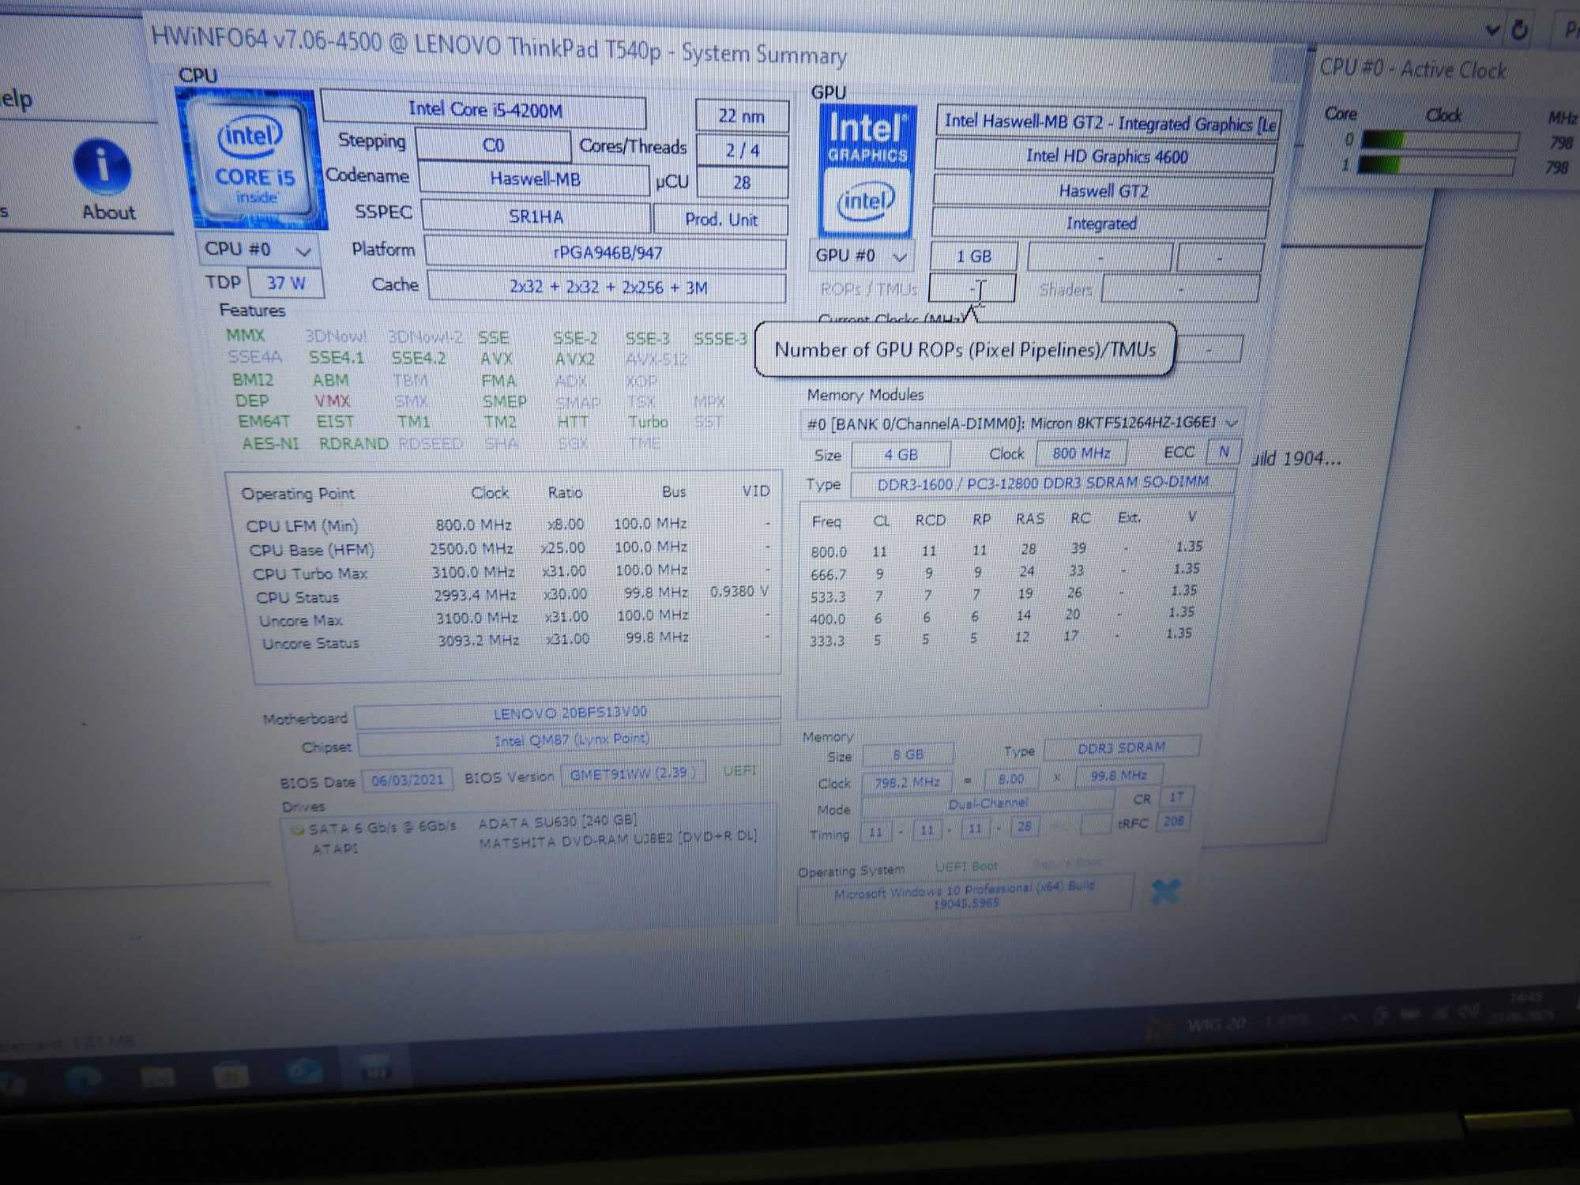Click Motherboard value LENOVO 20BFS13V00
The height and width of the screenshot is (1185, 1580).
click(569, 713)
